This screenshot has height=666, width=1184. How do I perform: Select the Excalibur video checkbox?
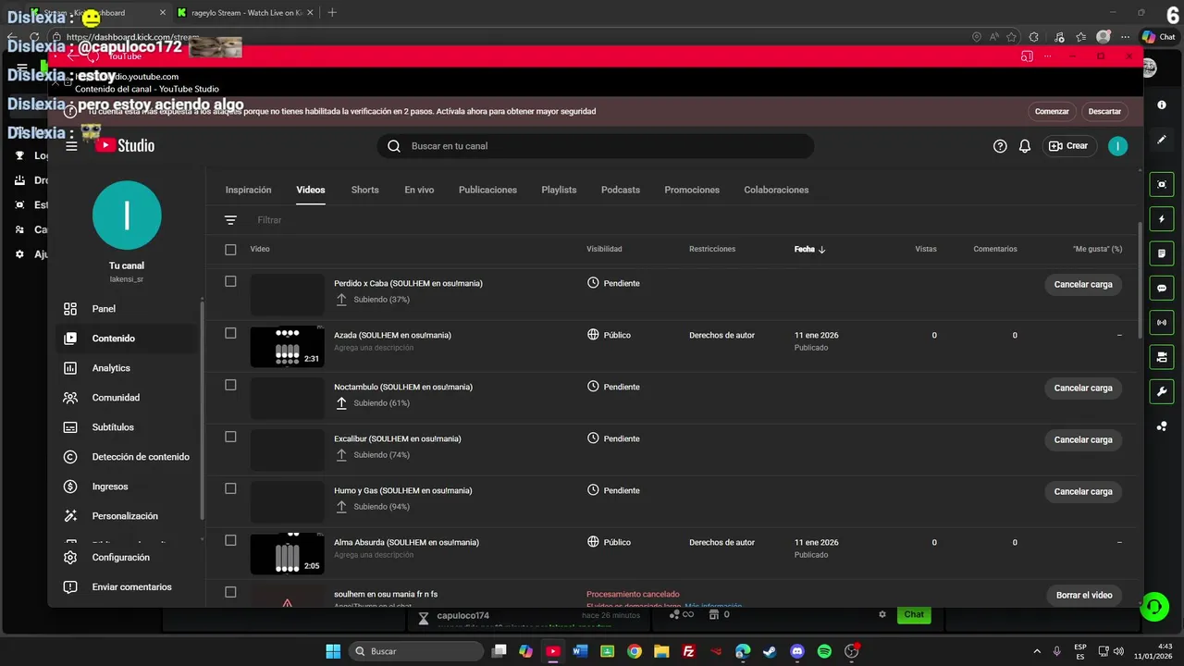click(230, 437)
